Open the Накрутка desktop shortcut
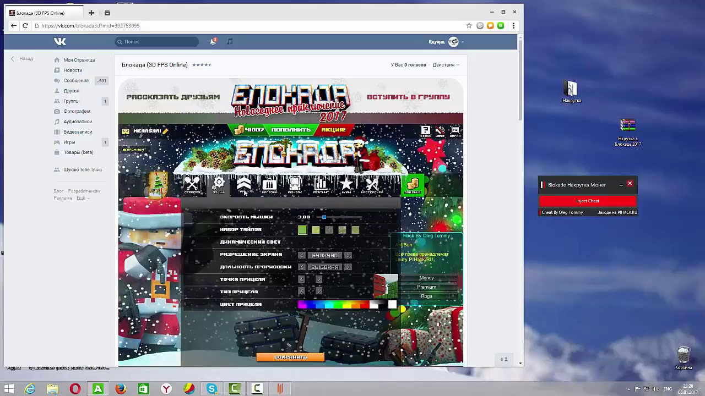Image resolution: width=705 pixels, height=396 pixels. point(571,92)
